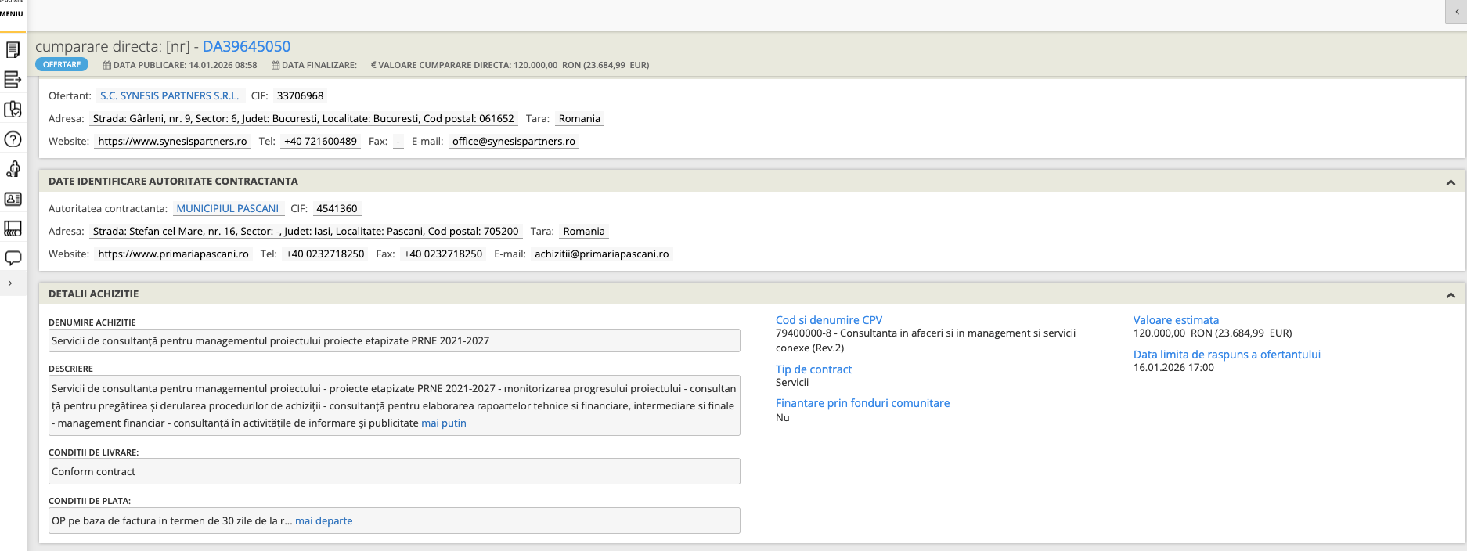Collapse the Detalii Achizitie section
1467x551 pixels.
1450,295
